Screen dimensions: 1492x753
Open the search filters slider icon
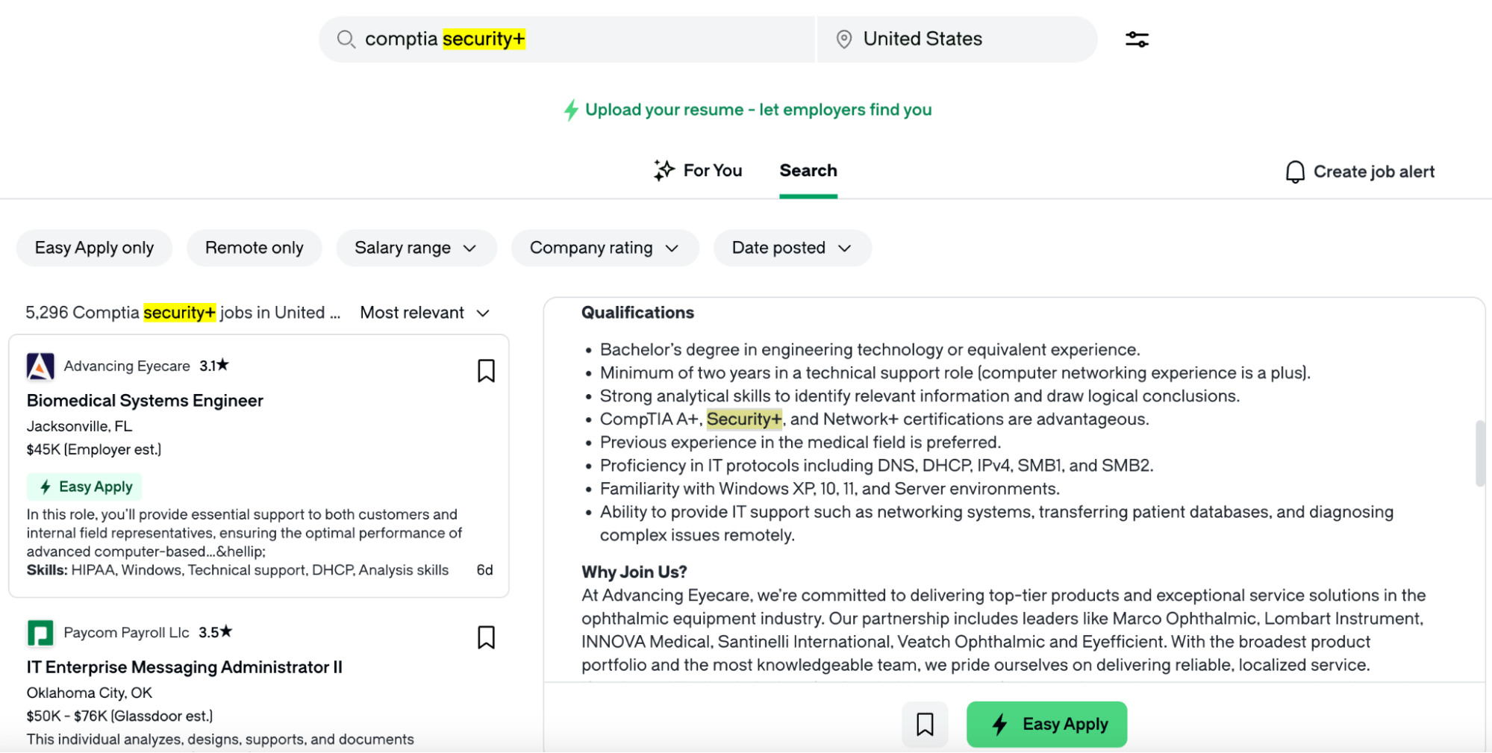(1137, 39)
